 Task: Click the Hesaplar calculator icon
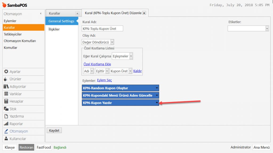click(x=6, y=101)
